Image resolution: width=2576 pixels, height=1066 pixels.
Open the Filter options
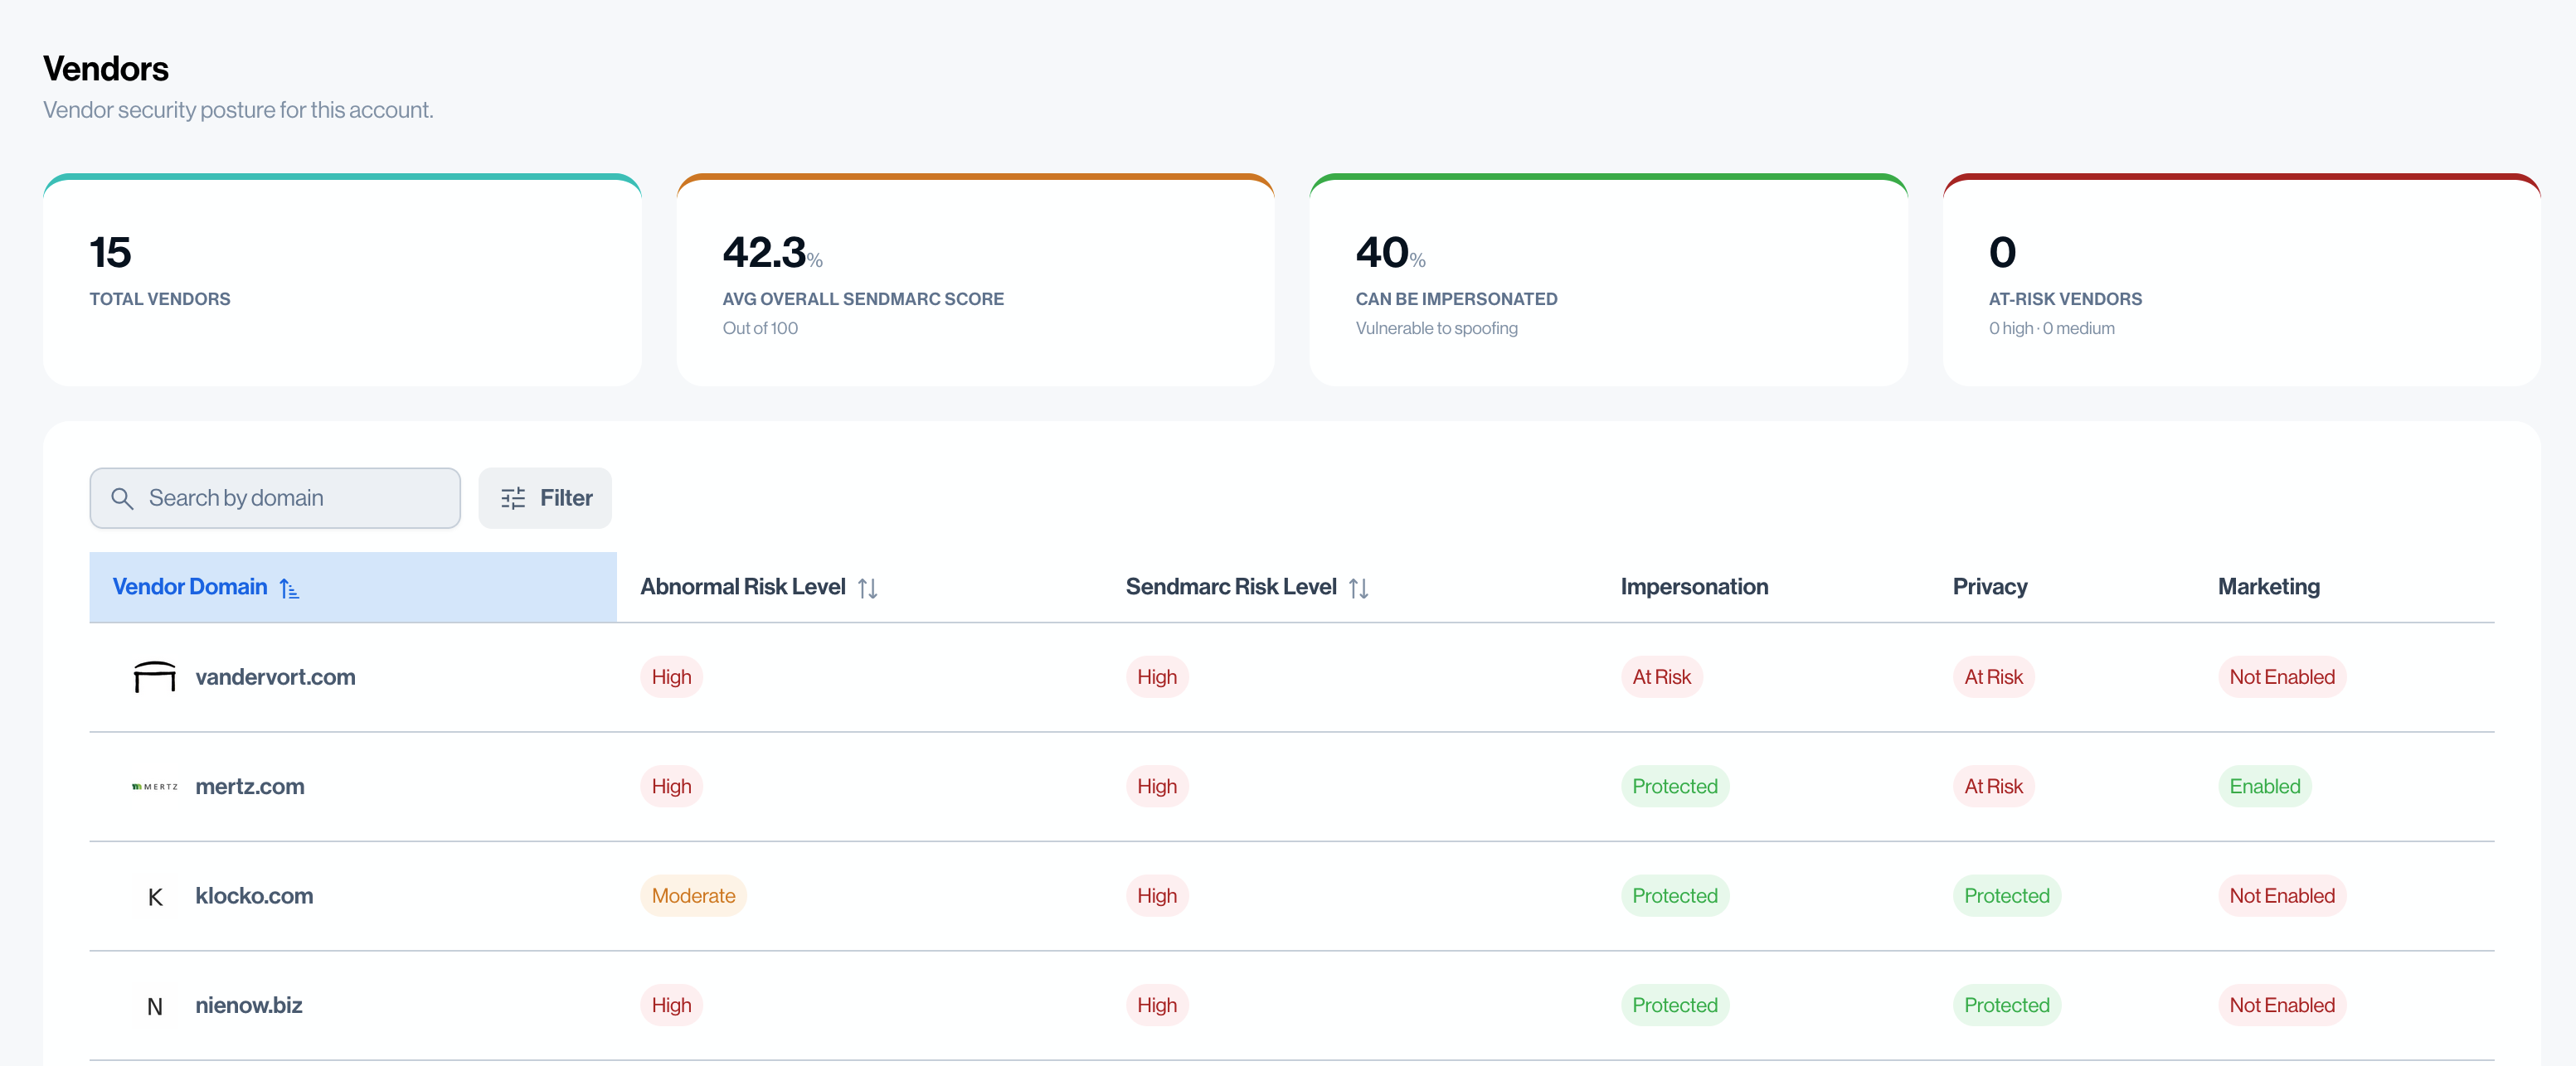(x=545, y=497)
